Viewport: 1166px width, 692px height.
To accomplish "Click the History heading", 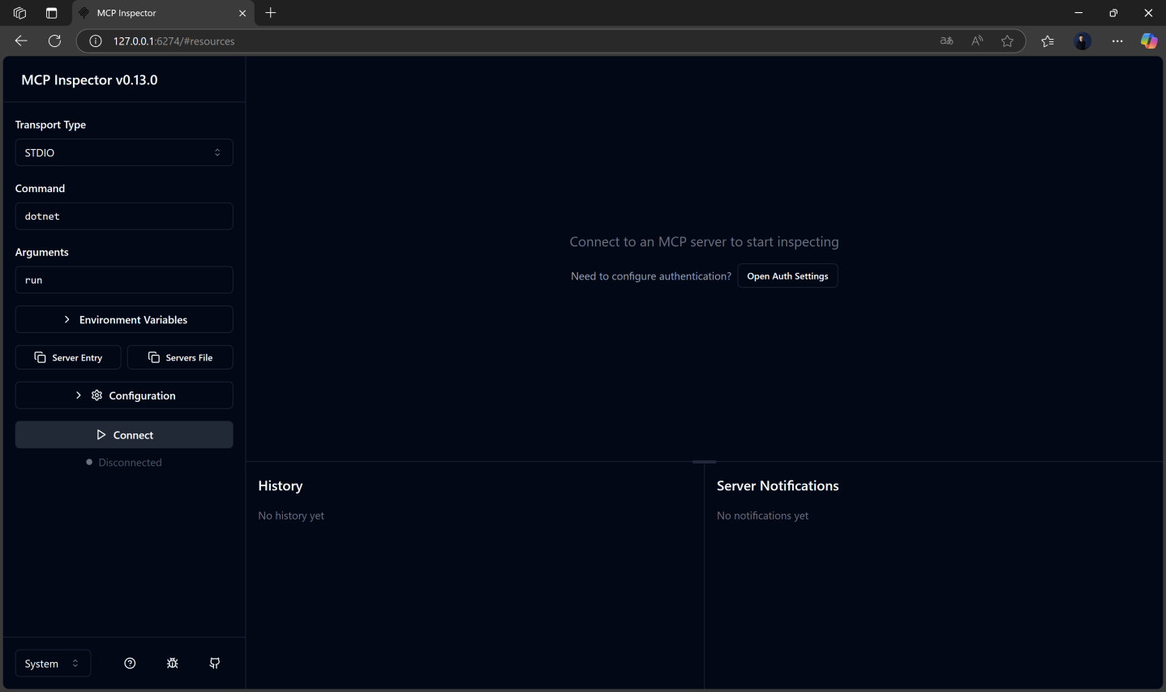I will pos(281,486).
